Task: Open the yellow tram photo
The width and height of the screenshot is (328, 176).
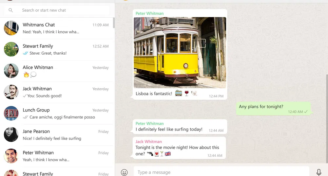Action: [x=180, y=53]
